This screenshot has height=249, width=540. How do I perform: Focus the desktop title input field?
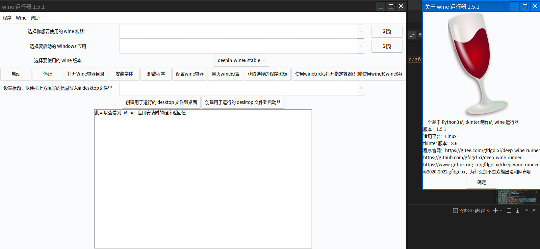pyautogui.click(x=239, y=88)
